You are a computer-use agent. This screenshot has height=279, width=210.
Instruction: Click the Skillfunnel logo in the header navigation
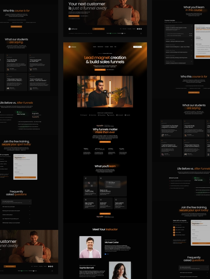tap(72, 47)
